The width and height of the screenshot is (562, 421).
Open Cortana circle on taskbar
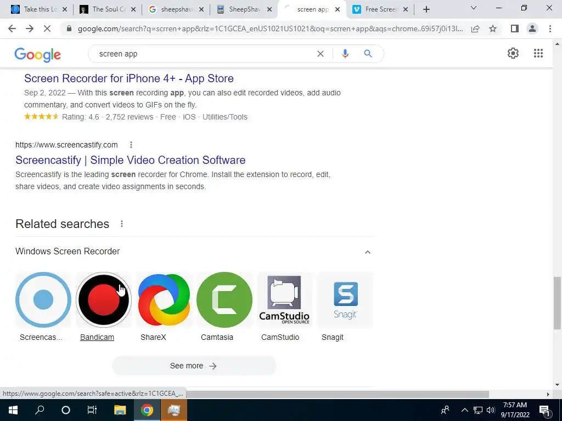tap(66, 410)
